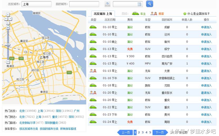
Task: Apply to join the 南阳 trip
Action: [x=206, y=122]
